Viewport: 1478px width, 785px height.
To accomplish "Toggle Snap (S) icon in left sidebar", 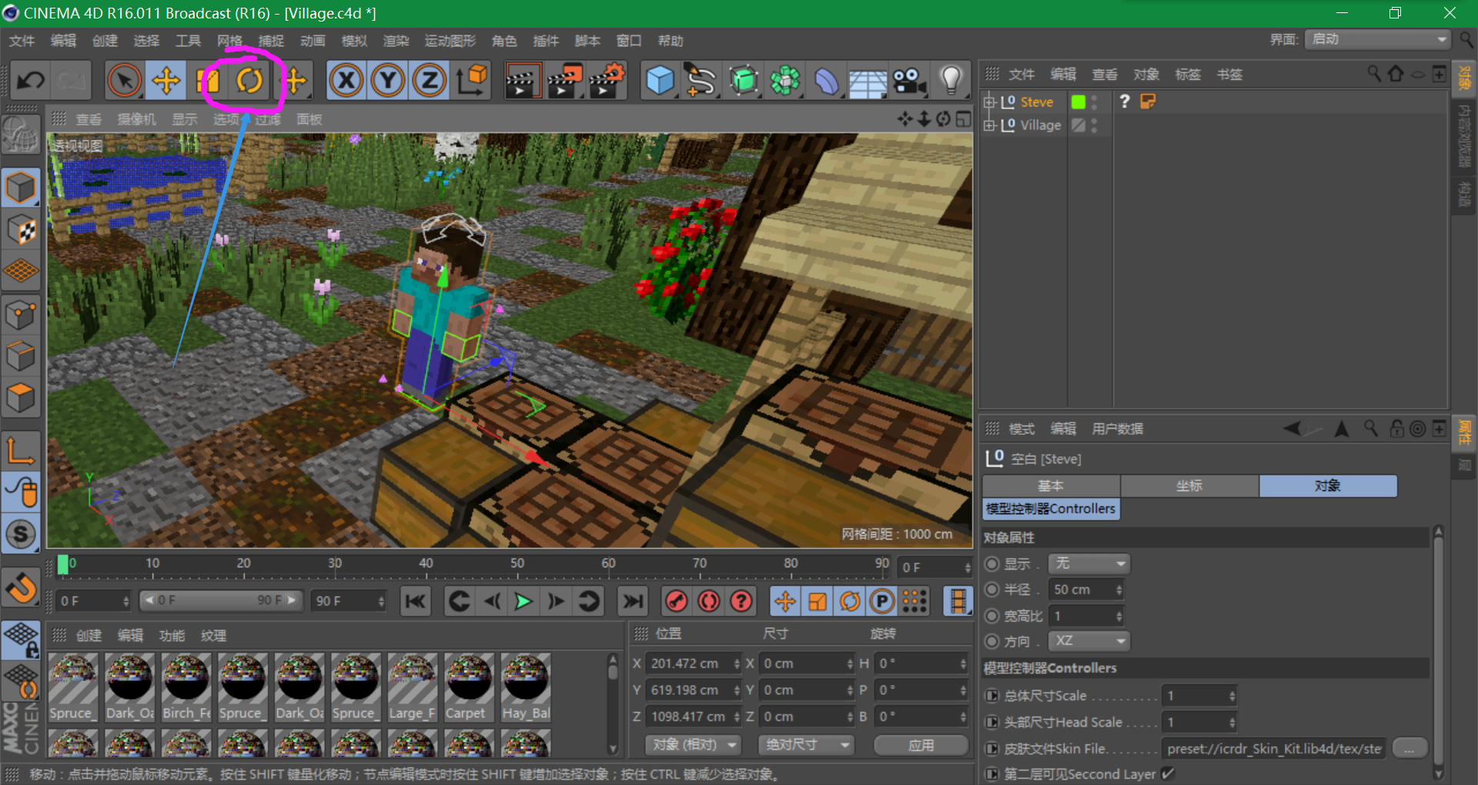I will 21,534.
